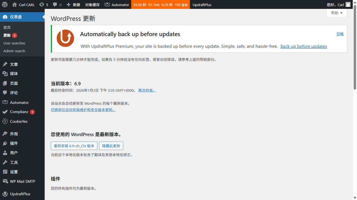Click the 媒体 media library icon
357x200 pixels.
[x=5, y=73]
